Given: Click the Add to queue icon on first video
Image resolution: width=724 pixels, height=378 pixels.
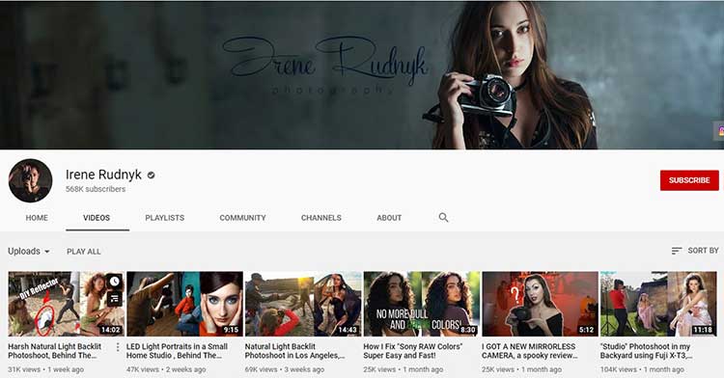Looking at the screenshot, I should [x=115, y=298].
